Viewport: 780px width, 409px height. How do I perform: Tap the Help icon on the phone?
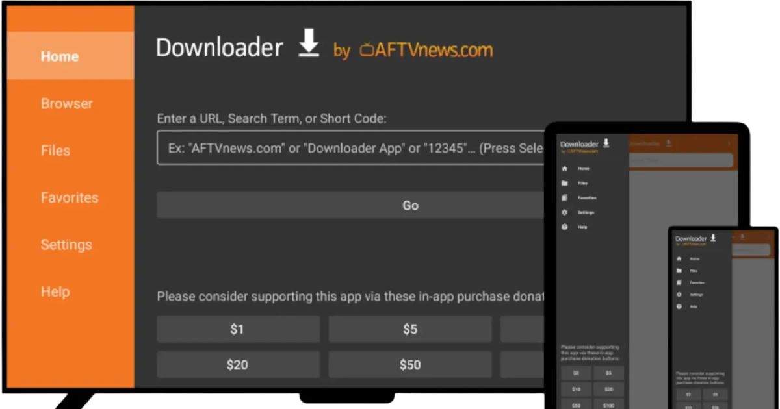coord(679,306)
